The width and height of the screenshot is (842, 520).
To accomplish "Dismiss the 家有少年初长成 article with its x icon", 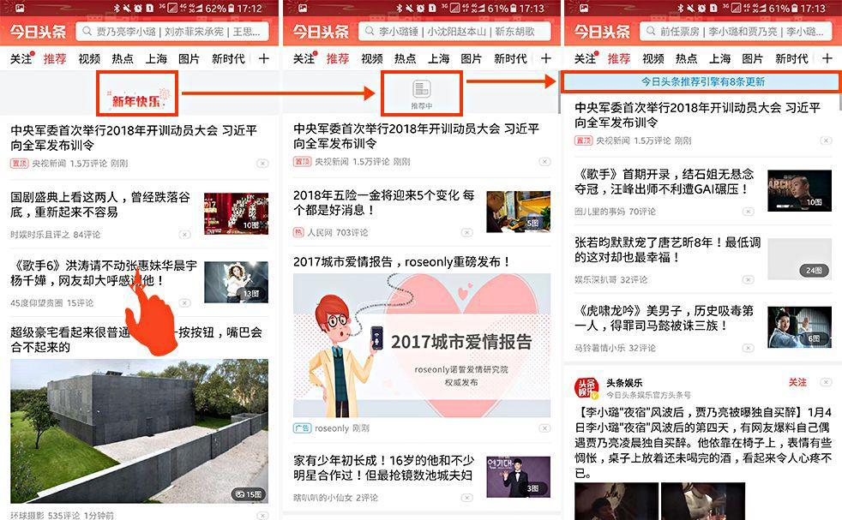I will [x=467, y=498].
